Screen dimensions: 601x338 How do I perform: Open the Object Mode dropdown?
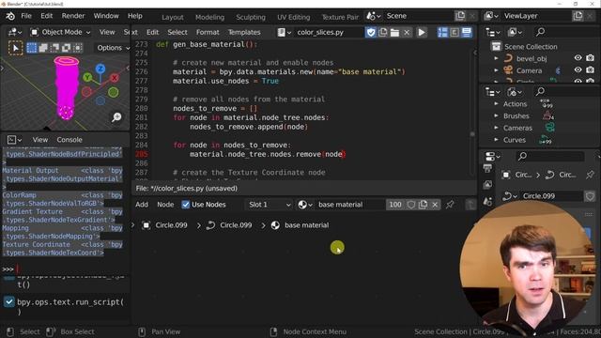click(60, 32)
